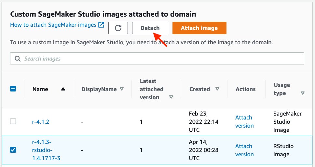This screenshot has height=167, width=315.
Task: Select the RStudio Image usage cell
Action: pyautogui.click(x=283, y=150)
